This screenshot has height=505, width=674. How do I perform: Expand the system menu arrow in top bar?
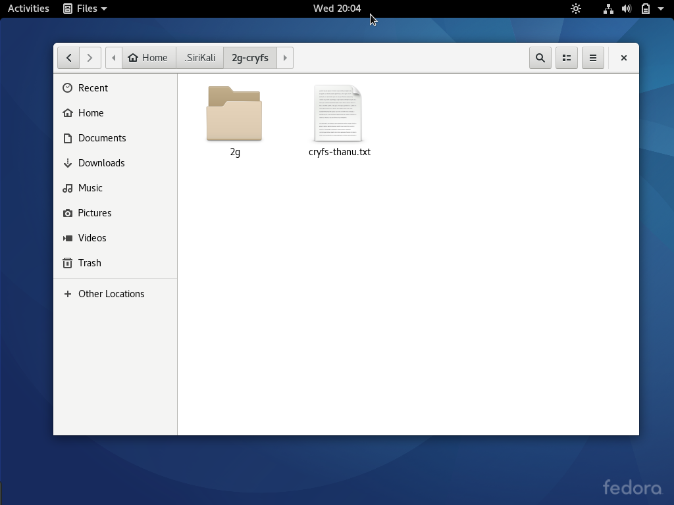click(x=661, y=9)
